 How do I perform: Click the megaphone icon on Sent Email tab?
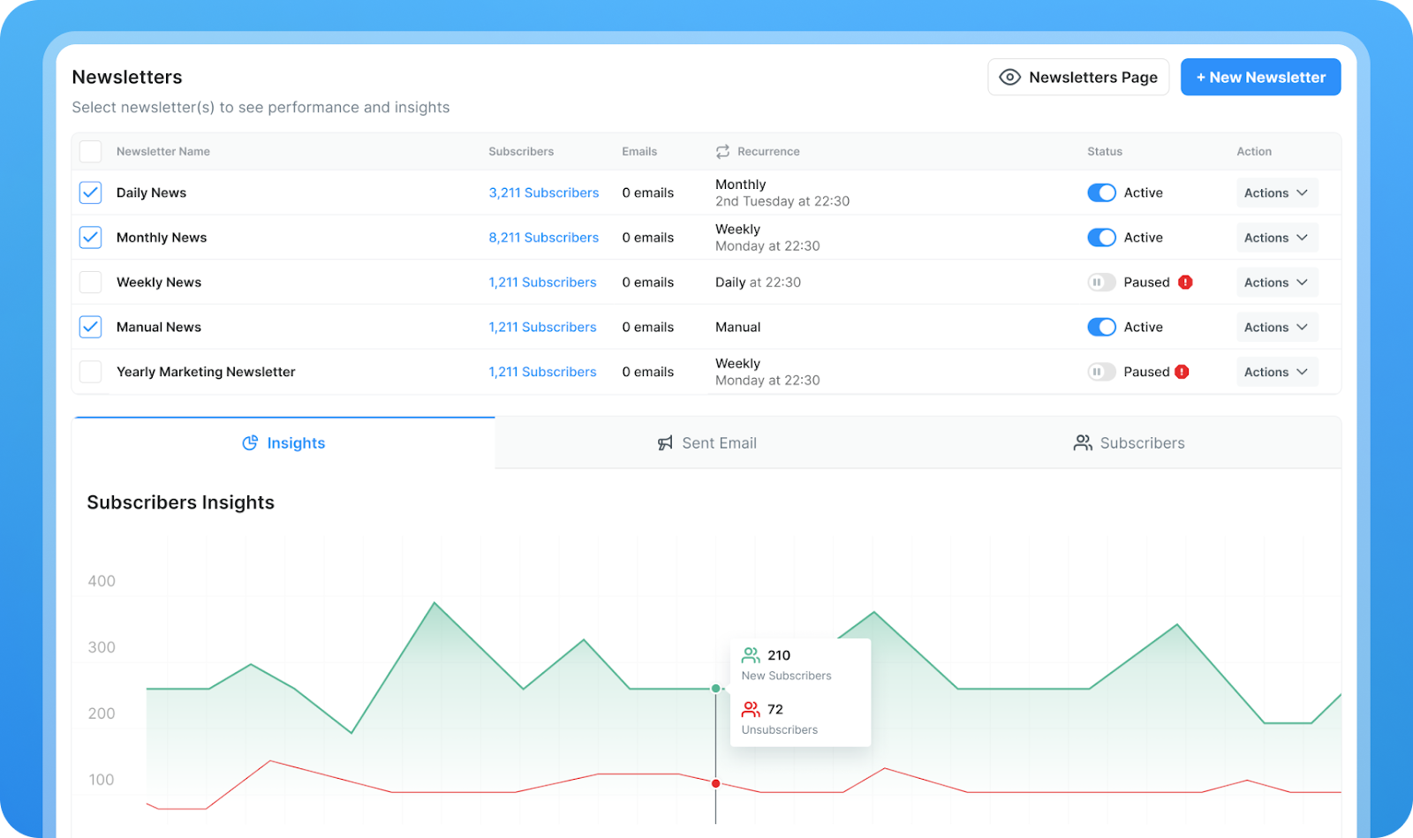[665, 443]
